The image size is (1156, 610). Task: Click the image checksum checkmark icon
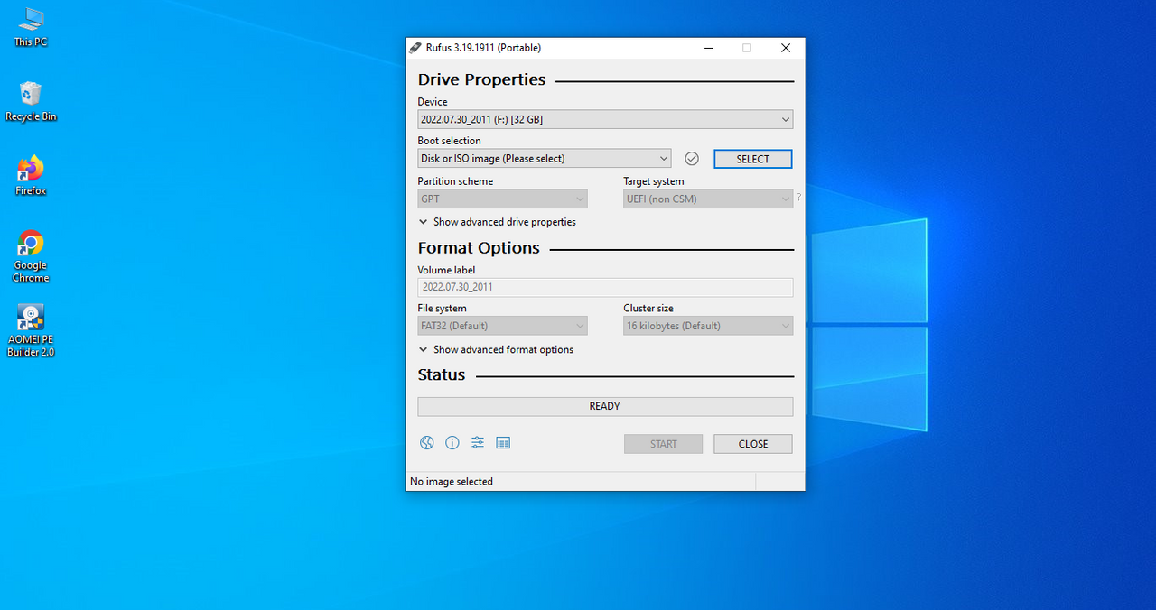pyautogui.click(x=691, y=158)
